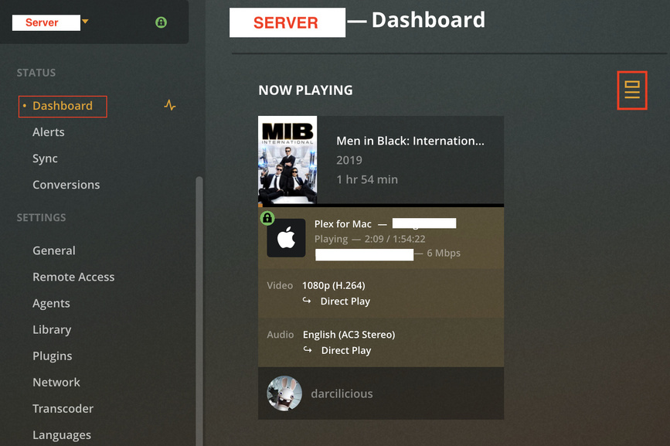Click the Apple device icon for Plex for Mac

pyautogui.click(x=286, y=238)
